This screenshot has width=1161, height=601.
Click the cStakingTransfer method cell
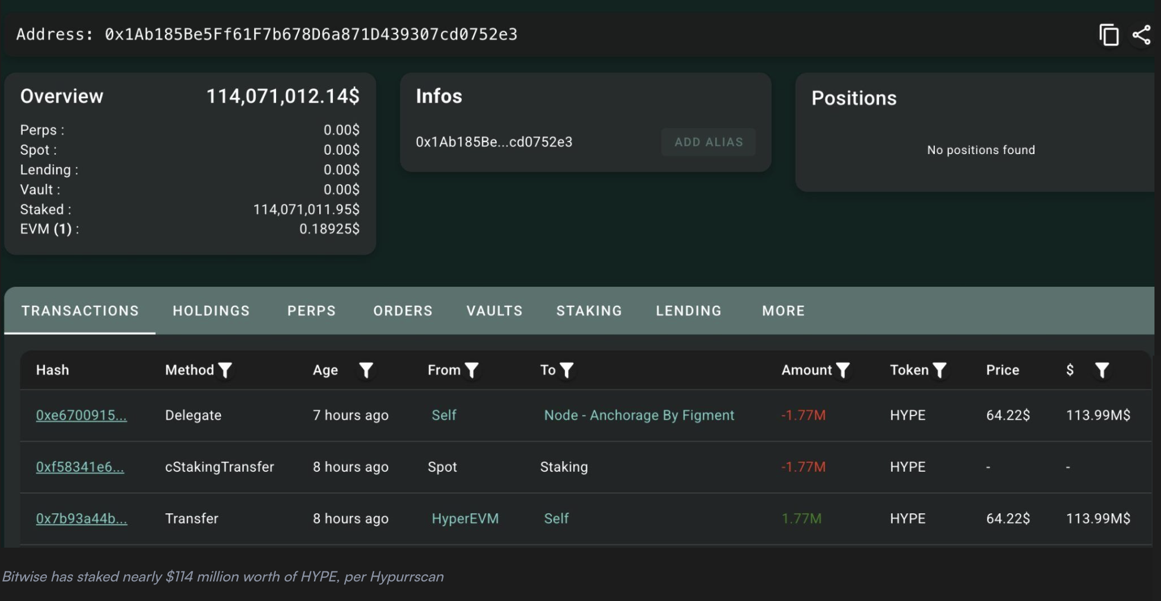click(x=220, y=467)
